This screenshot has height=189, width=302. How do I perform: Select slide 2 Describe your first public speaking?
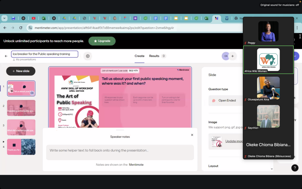pyautogui.click(x=21, y=108)
